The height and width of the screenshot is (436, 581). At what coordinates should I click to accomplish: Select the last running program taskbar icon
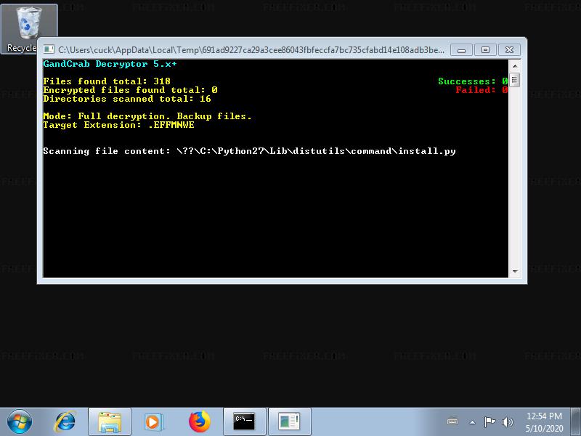(x=289, y=421)
